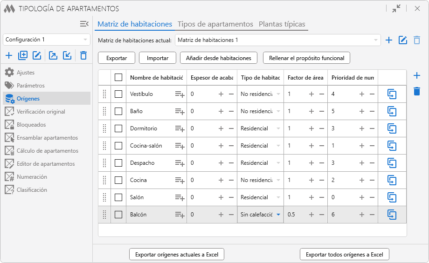Edit current room matrix with pencil icon
The width and height of the screenshot is (429, 263).
[x=403, y=40]
